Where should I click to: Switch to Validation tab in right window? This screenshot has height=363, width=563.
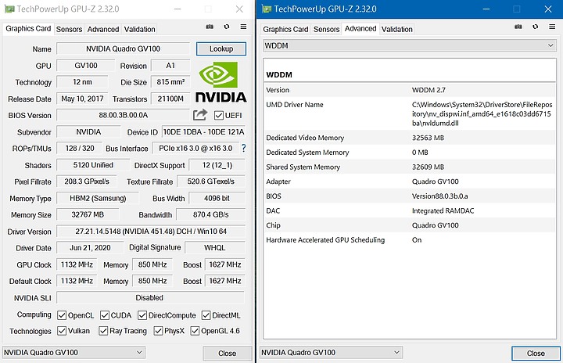[x=396, y=30]
